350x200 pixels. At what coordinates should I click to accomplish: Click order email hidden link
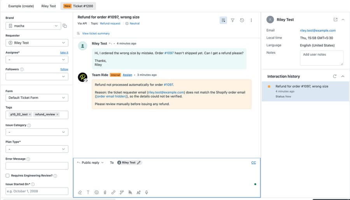point(112,97)
